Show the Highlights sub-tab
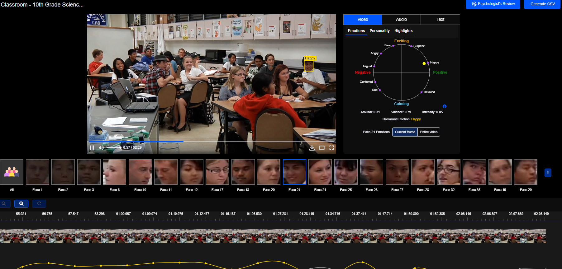Viewport: 562px width, 269px height. 403,31
